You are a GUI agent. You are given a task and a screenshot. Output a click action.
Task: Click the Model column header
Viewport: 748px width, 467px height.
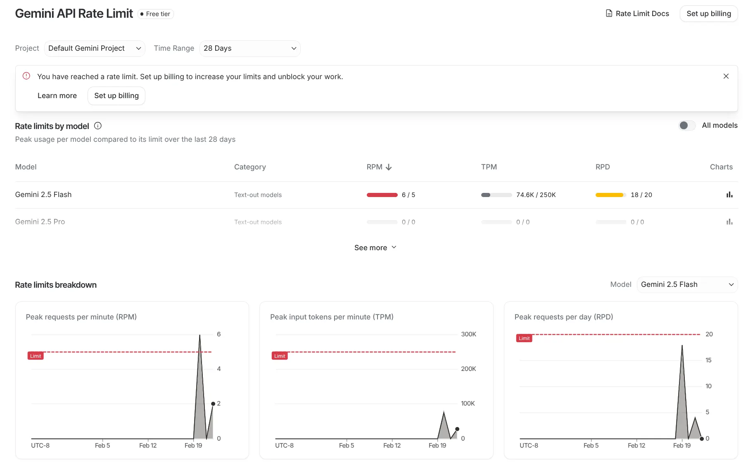[26, 167]
